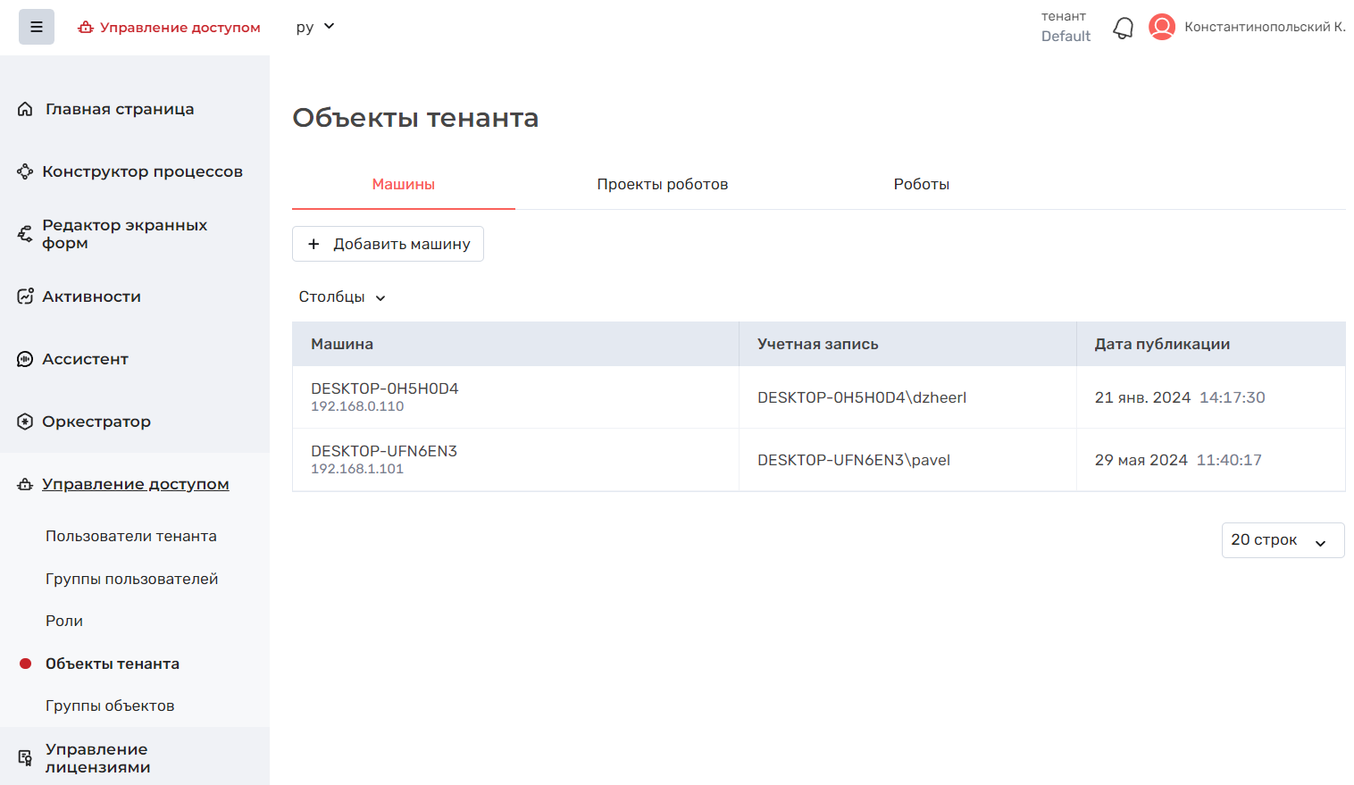Click the Конструктор процессов icon
The image size is (1354, 785).
point(25,171)
